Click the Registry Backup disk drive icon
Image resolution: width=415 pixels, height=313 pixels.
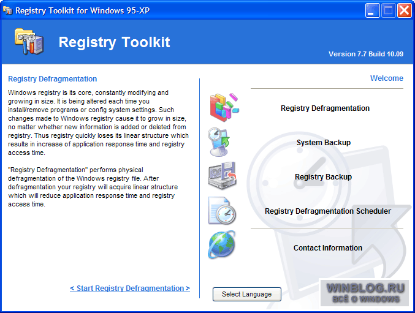[x=222, y=176]
